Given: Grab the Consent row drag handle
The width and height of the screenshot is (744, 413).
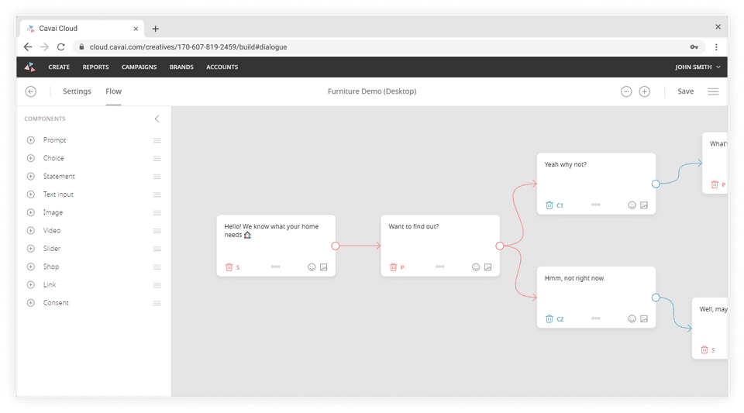Looking at the screenshot, I should [x=157, y=303].
